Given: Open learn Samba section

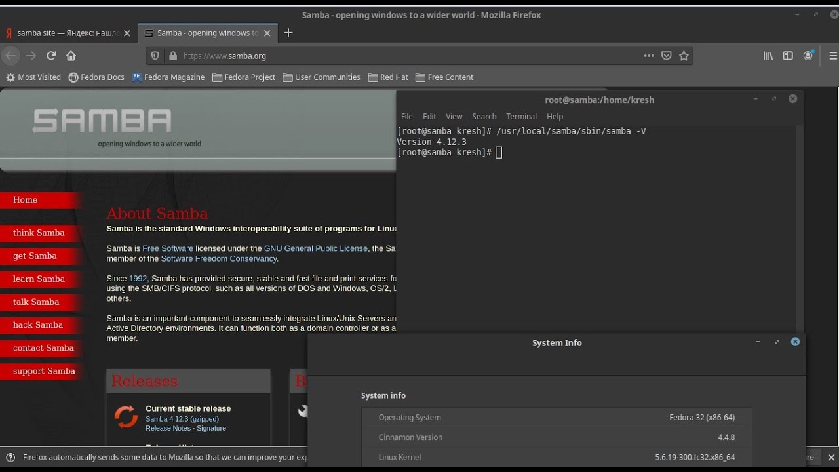Looking at the screenshot, I should click(39, 279).
